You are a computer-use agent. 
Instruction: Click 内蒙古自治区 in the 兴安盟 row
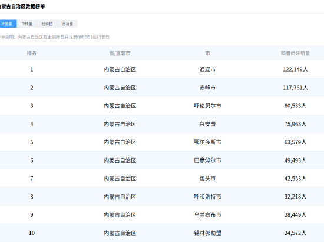[x=120, y=124]
